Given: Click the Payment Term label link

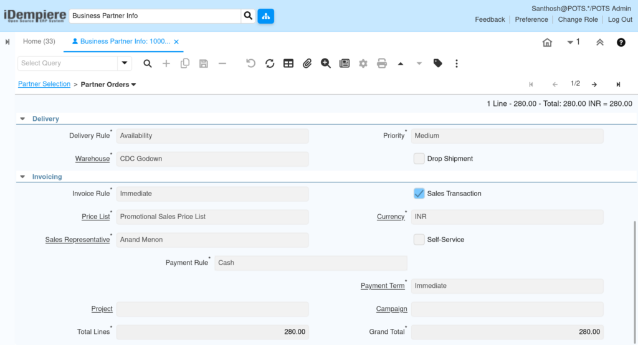Looking at the screenshot, I should point(383,286).
